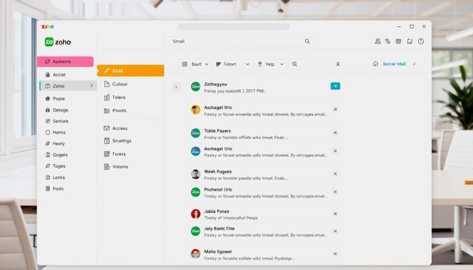Dismiss the Jabla Pynes email
473x270 pixels.
coord(335,214)
